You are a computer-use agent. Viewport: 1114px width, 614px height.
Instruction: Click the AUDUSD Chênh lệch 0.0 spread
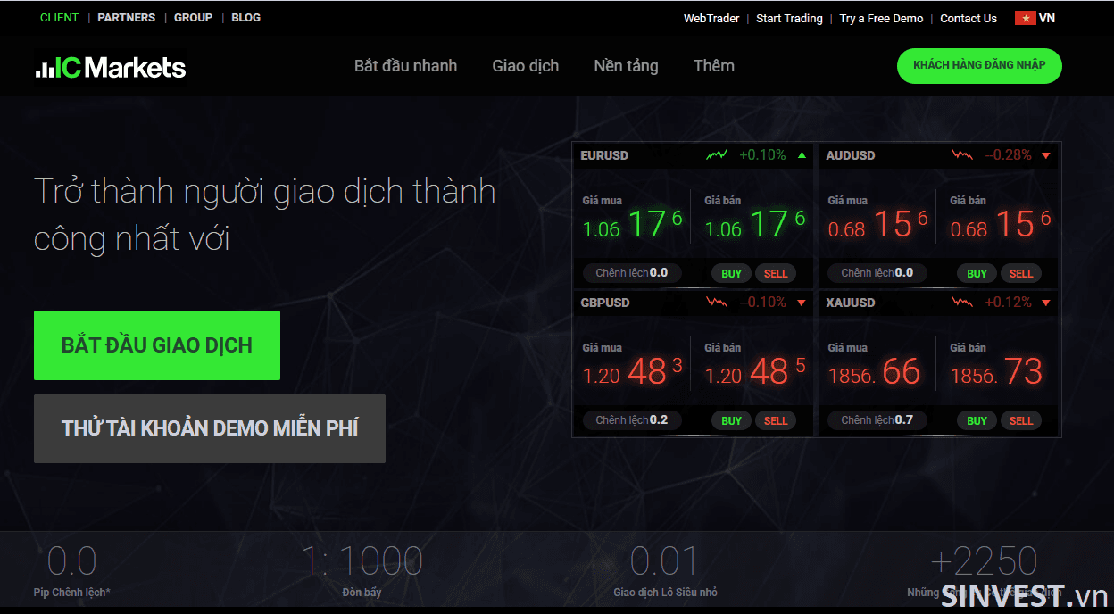[877, 273]
